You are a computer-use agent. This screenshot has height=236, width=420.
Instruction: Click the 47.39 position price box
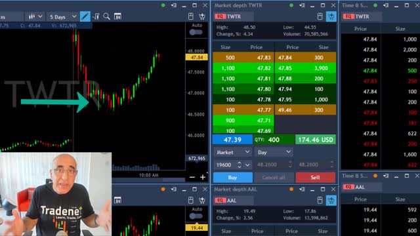(x=232, y=140)
